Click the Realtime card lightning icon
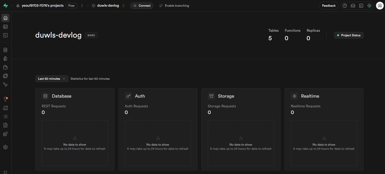Viewport: 385px width, 174px height. coord(295,96)
